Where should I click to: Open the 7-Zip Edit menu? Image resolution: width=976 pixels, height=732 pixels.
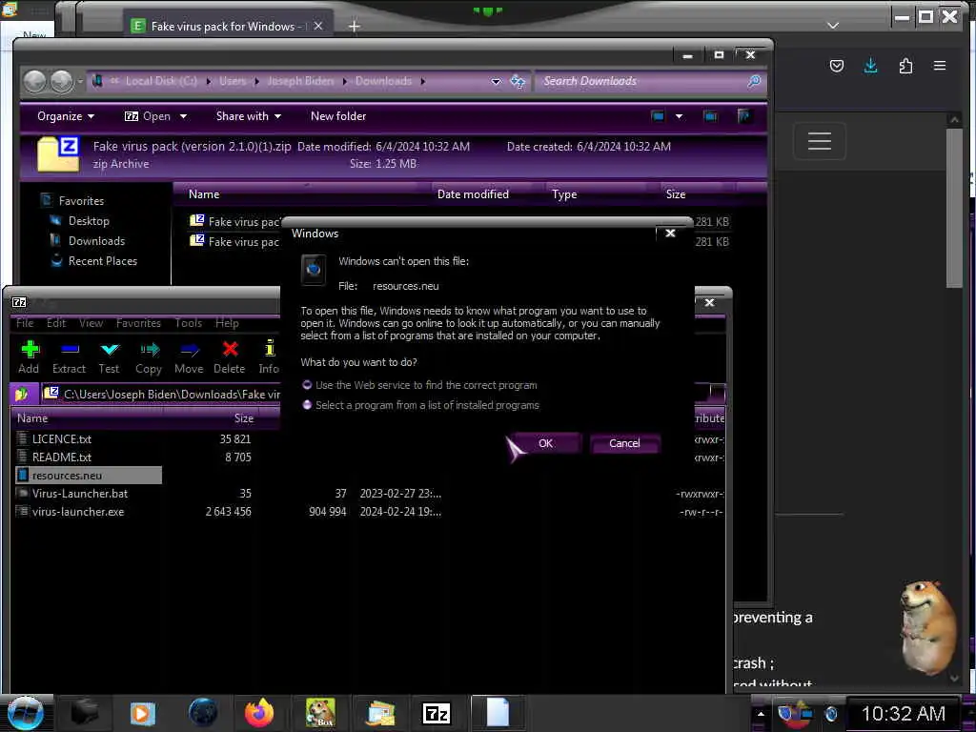(x=56, y=323)
